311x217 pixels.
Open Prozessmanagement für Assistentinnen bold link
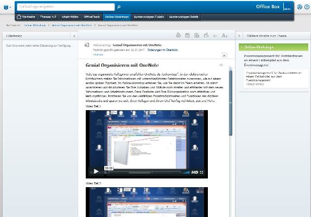coord(273,60)
